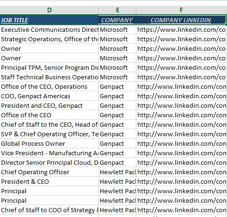Open LinkedIn URL in President & CEO row
Screen dimensions: 227x217
coord(181,181)
